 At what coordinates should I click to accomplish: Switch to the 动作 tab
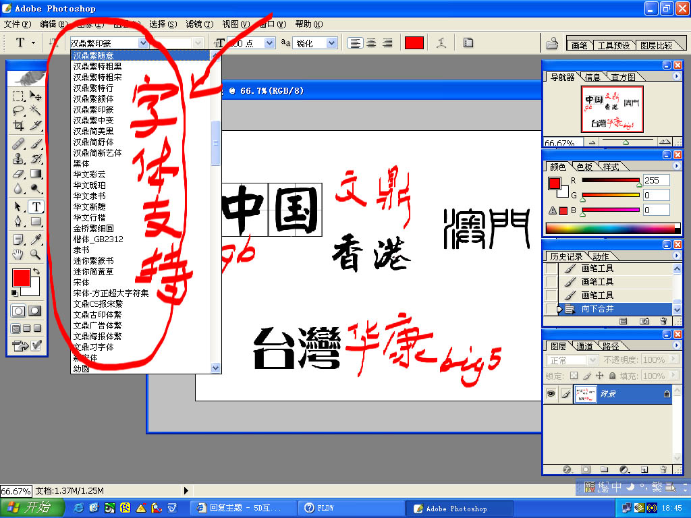[x=601, y=256]
